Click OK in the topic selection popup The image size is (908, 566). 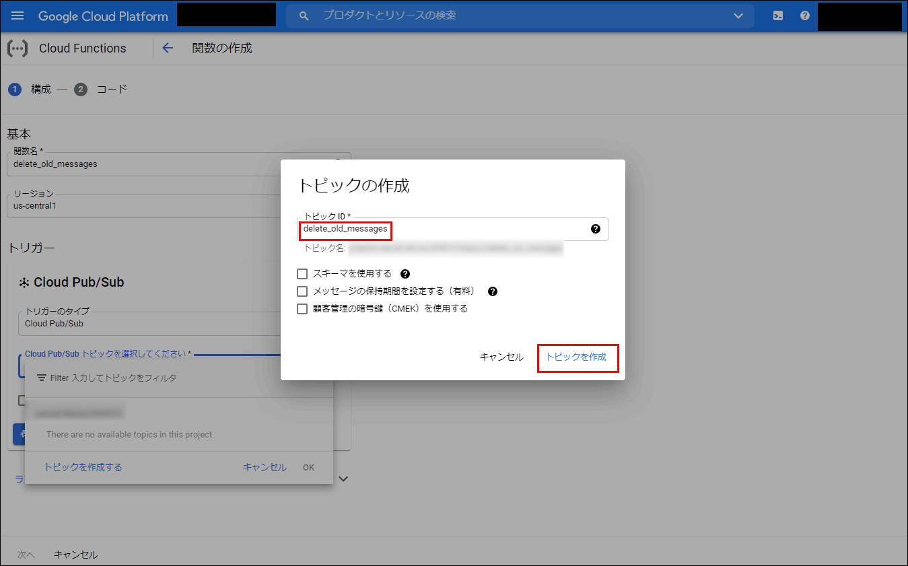coord(308,467)
